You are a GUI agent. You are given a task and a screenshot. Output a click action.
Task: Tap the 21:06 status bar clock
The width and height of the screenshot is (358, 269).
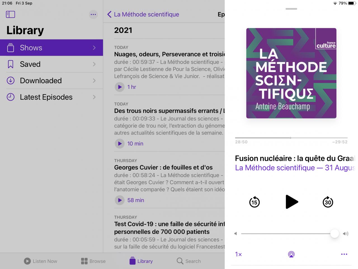coord(7,3)
